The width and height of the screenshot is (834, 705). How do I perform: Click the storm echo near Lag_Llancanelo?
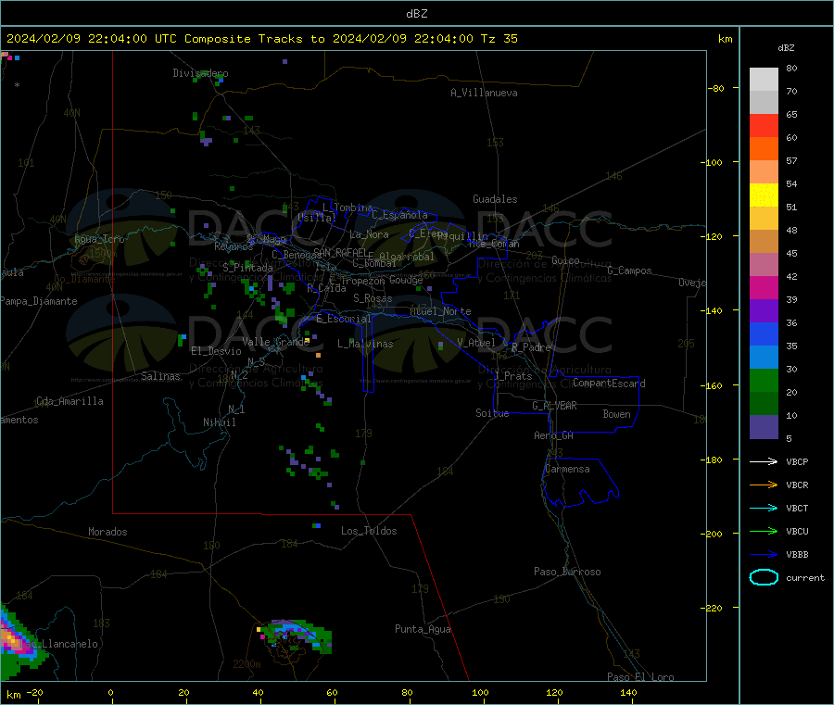click(x=16, y=641)
